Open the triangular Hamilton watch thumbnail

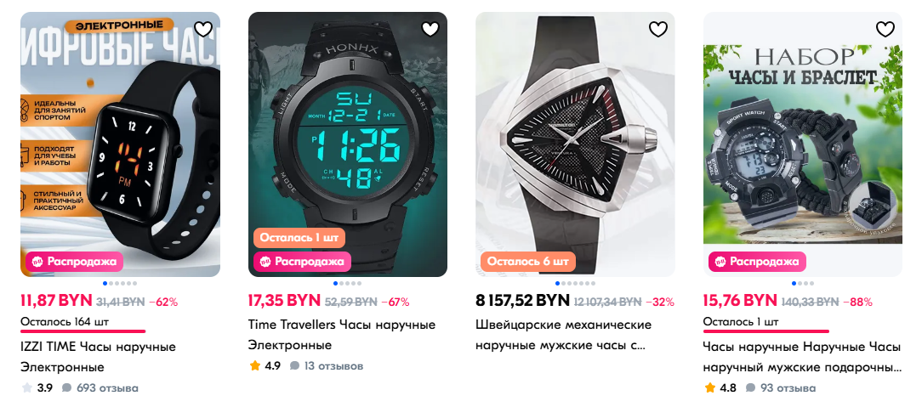point(574,144)
